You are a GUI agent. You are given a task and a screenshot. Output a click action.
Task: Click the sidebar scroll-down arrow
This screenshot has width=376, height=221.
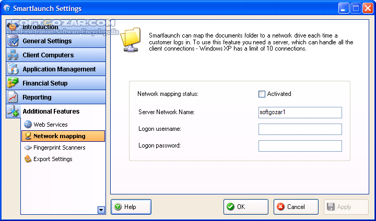tap(101, 210)
